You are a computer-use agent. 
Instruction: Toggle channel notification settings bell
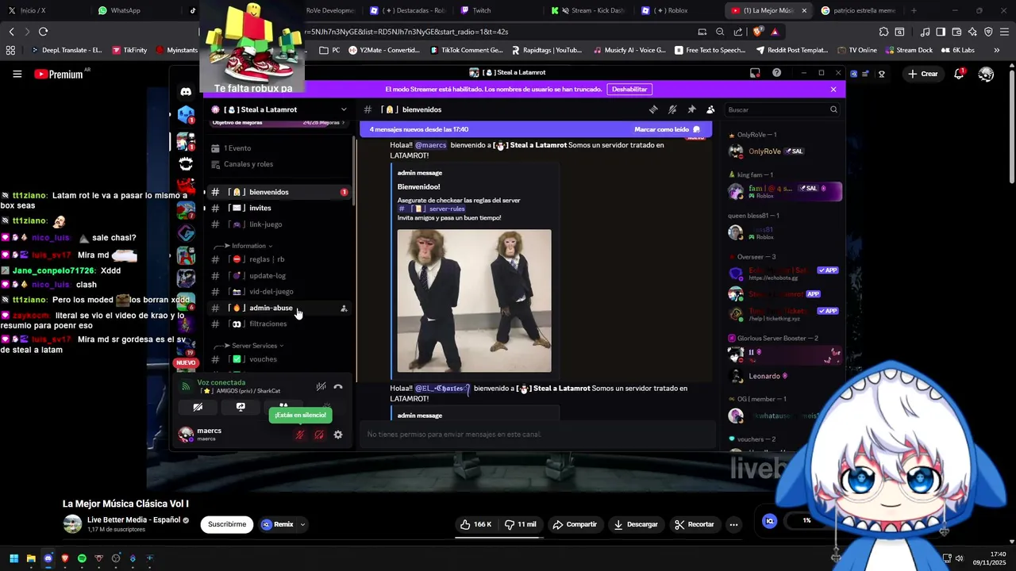pyautogui.click(x=672, y=109)
